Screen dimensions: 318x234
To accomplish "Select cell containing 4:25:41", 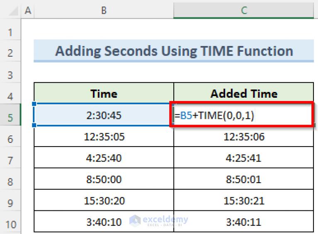I will point(244,158).
